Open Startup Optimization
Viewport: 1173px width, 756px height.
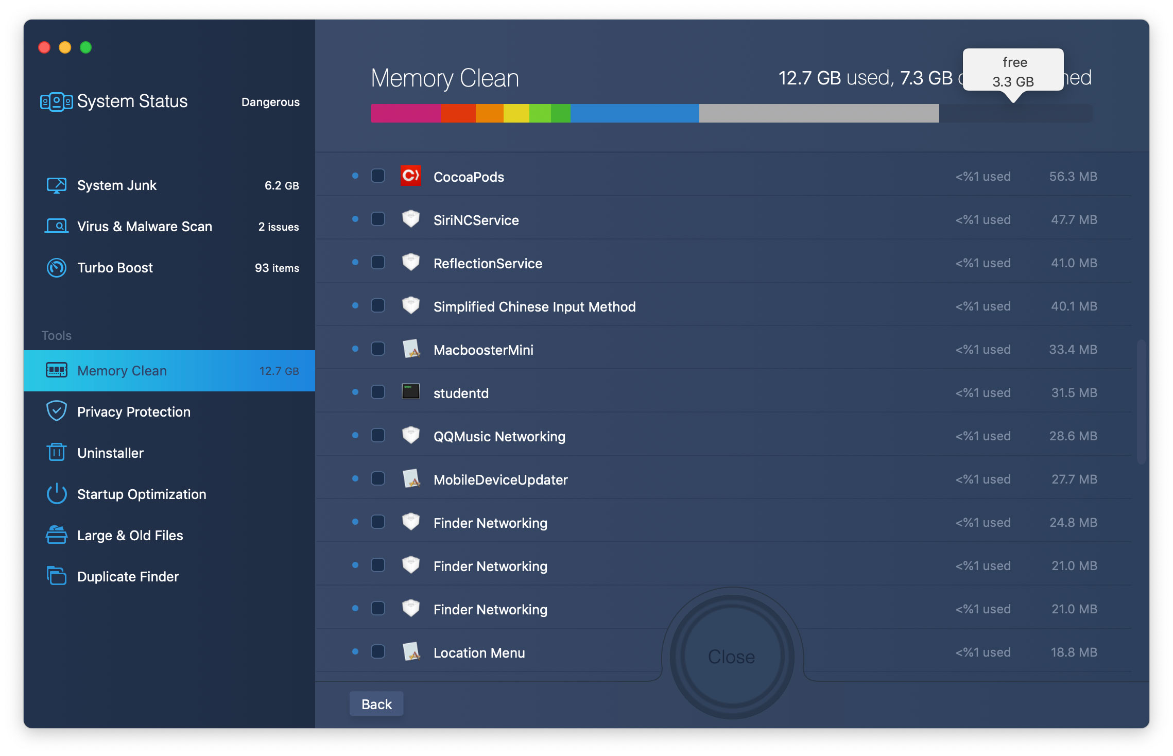point(169,494)
